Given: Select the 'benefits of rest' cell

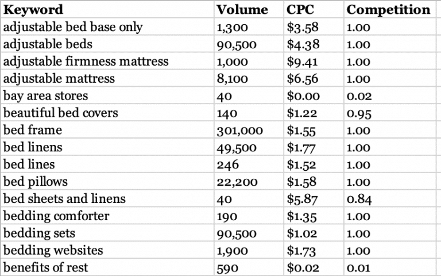Looking at the screenshot, I should pos(107,267).
